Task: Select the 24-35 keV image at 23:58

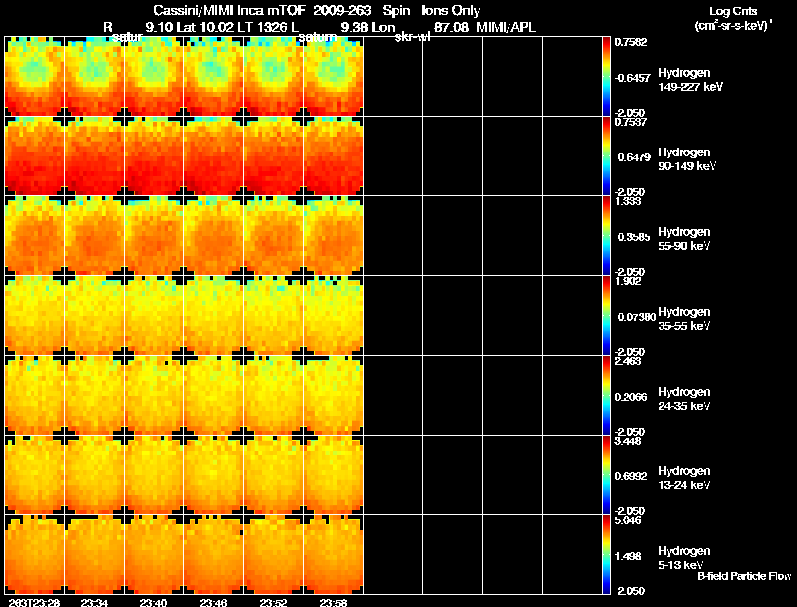Action: (333, 396)
